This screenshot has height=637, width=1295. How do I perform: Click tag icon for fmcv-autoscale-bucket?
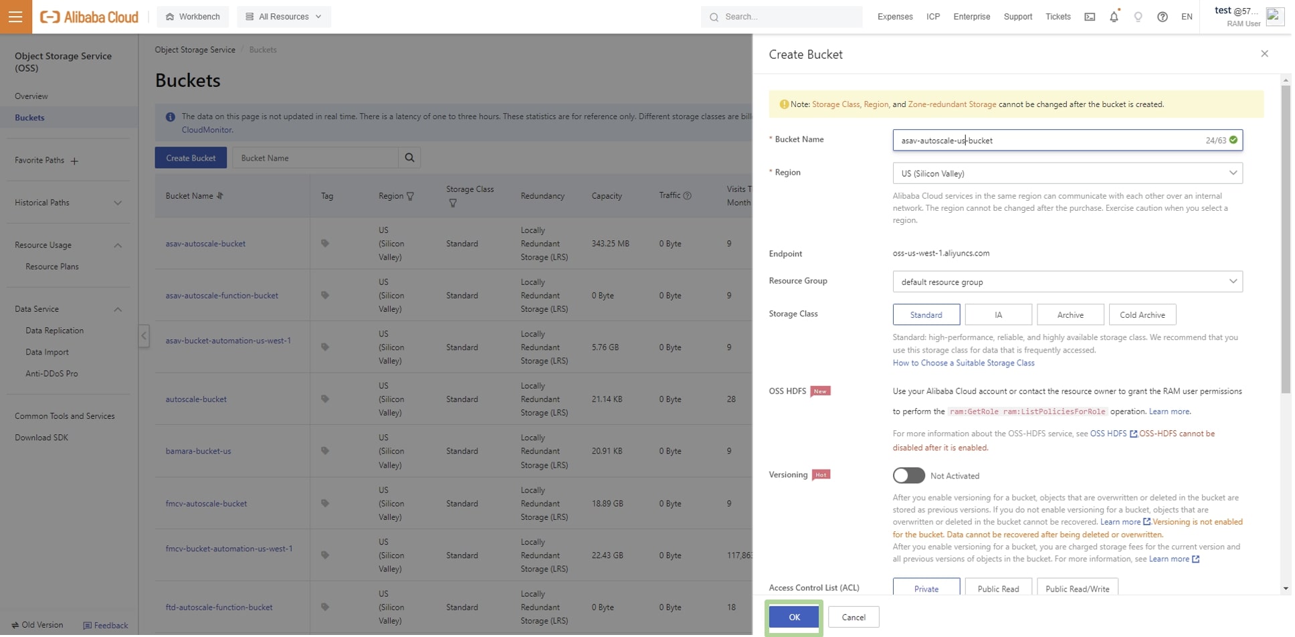pos(325,503)
